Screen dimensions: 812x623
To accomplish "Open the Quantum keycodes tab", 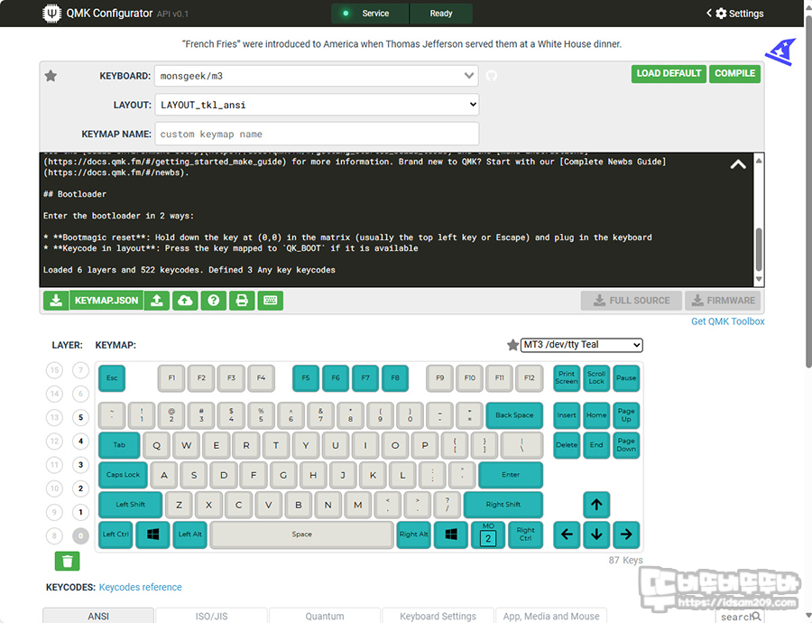I will [x=325, y=616].
